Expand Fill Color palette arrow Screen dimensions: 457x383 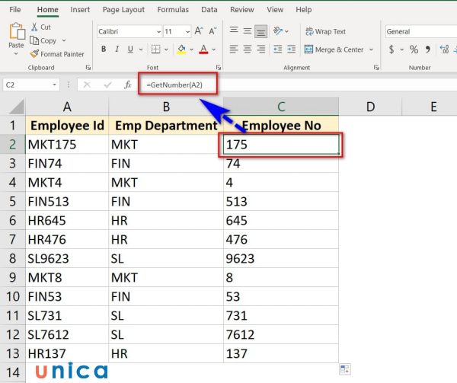click(x=191, y=49)
